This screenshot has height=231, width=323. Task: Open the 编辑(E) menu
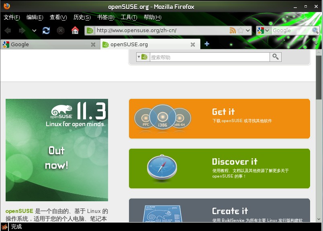[35, 17]
